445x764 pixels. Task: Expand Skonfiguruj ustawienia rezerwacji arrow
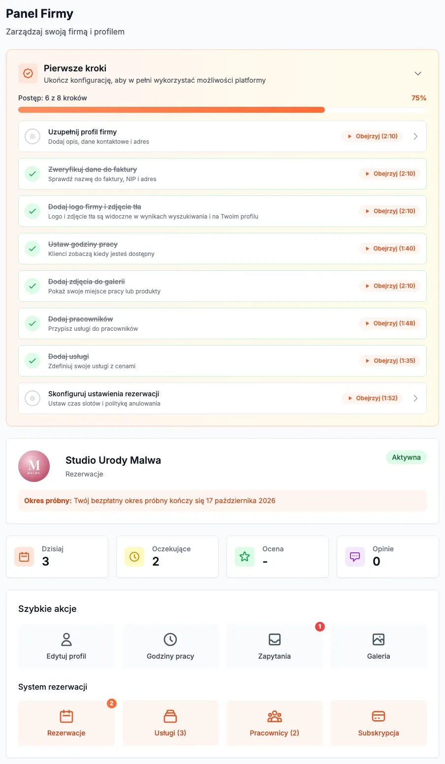(415, 398)
